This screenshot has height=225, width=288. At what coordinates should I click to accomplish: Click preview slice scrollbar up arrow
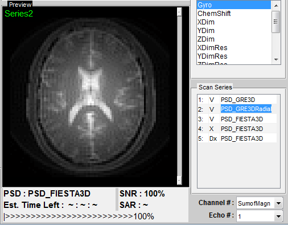point(179,12)
